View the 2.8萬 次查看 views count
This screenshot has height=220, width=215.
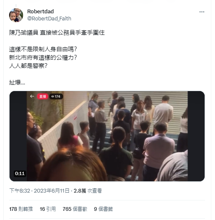(88, 191)
